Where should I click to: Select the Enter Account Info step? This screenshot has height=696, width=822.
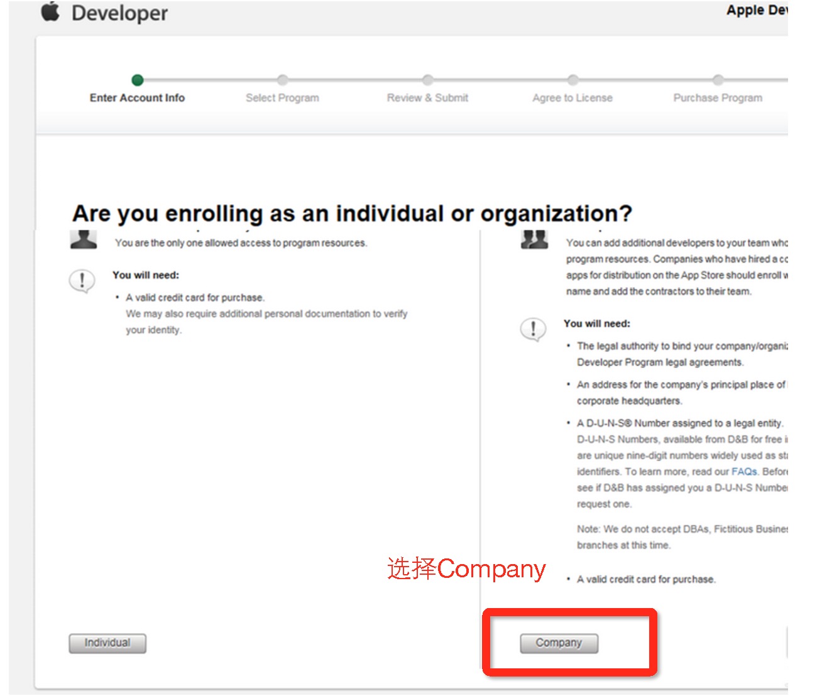coord(137,98)
